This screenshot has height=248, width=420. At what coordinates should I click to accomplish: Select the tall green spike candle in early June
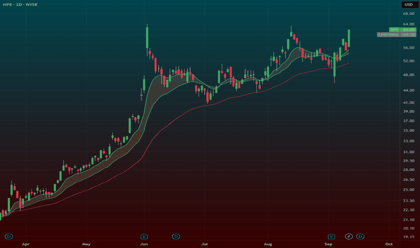click(147, 37)
